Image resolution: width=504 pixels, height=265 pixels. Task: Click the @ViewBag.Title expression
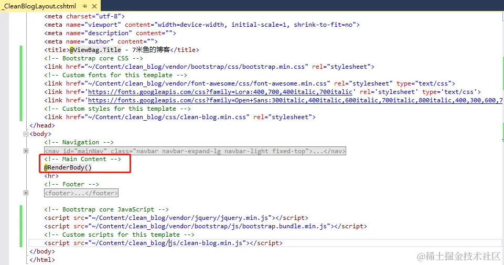click(x=95, y=50)
